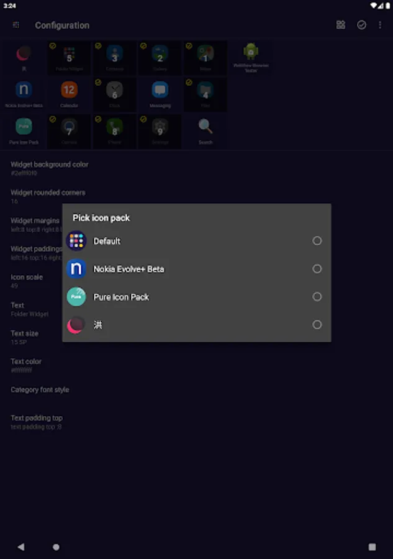
Task: Tap the Gallery app numbered 2
Action: (160, 58)
